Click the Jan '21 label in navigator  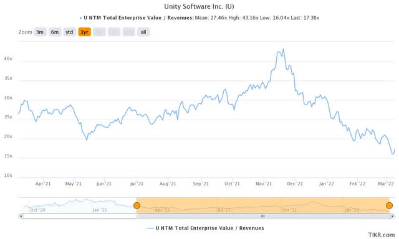[100, 210]
